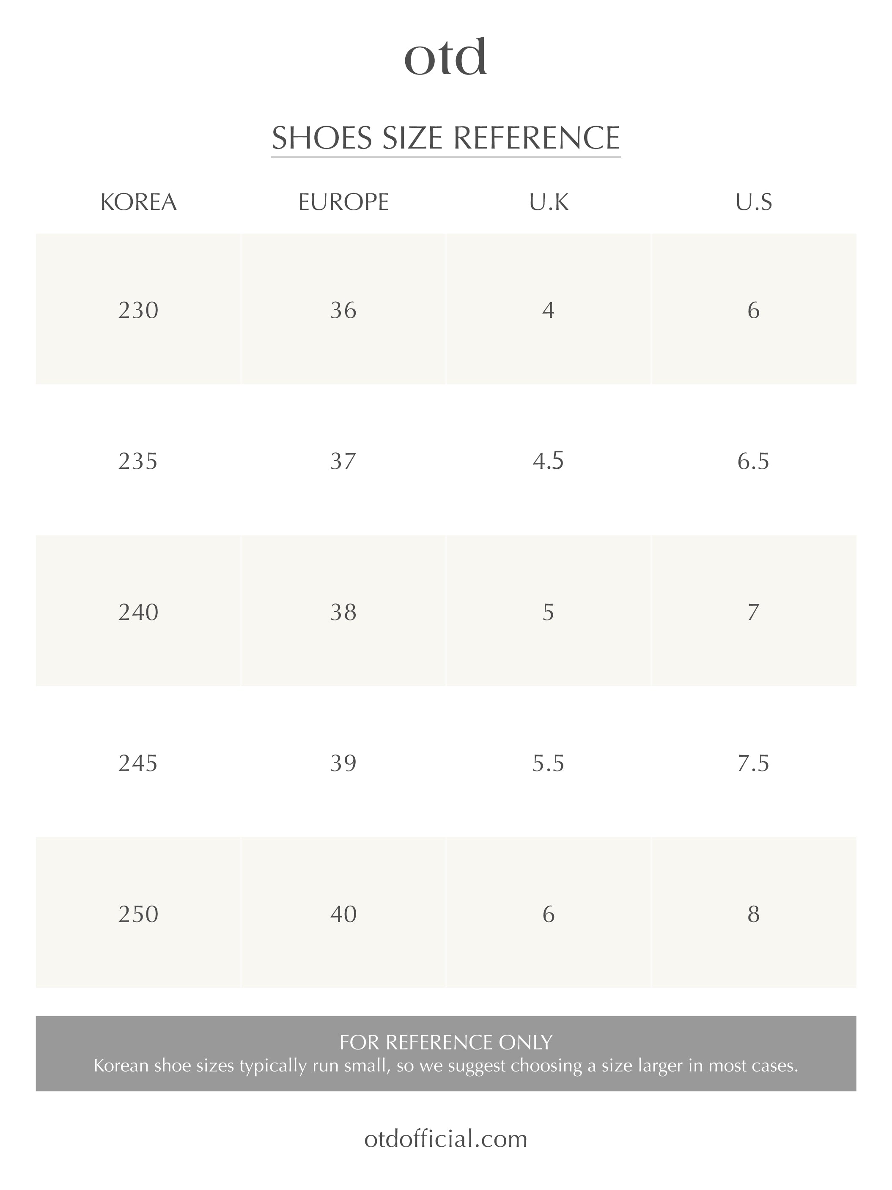The image size is (892, 1190).
Task: Select Korea size 230 cell
Action: [x=139, y=311]
